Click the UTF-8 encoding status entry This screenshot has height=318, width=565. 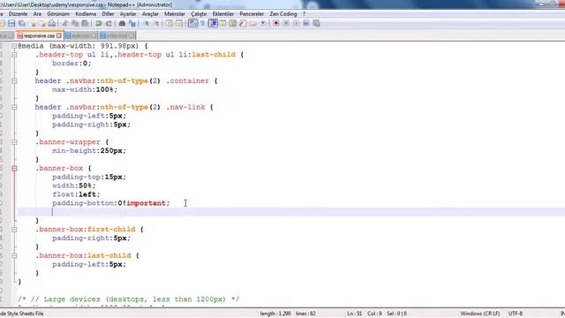(516, 314)
